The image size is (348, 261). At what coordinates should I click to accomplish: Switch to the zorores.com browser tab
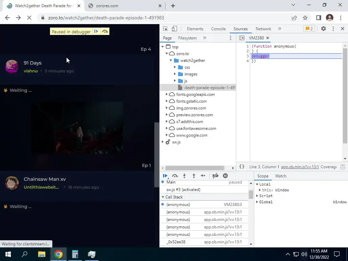[125, 6]
